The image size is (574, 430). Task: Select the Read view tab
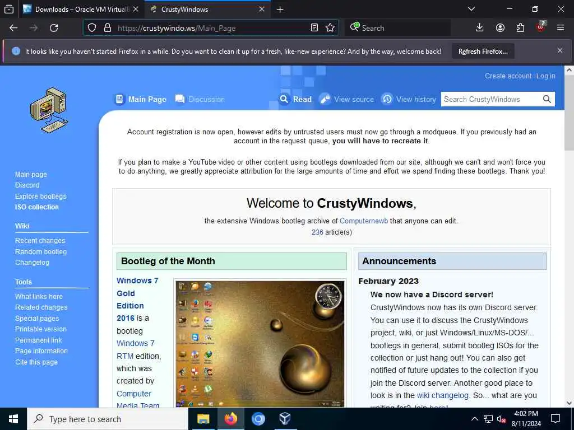[x=295, y=99]
